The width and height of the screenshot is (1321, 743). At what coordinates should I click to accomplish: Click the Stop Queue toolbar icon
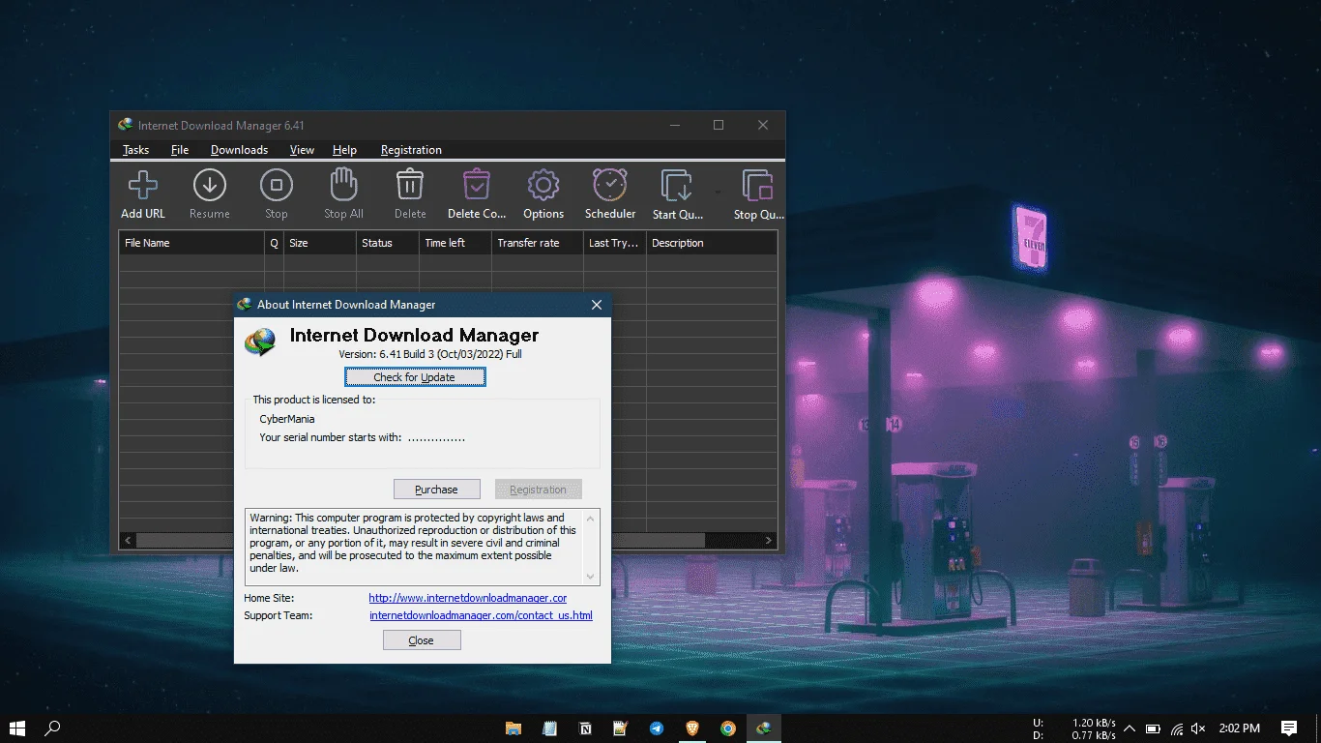pyautogui.click(x=758, y=185)
